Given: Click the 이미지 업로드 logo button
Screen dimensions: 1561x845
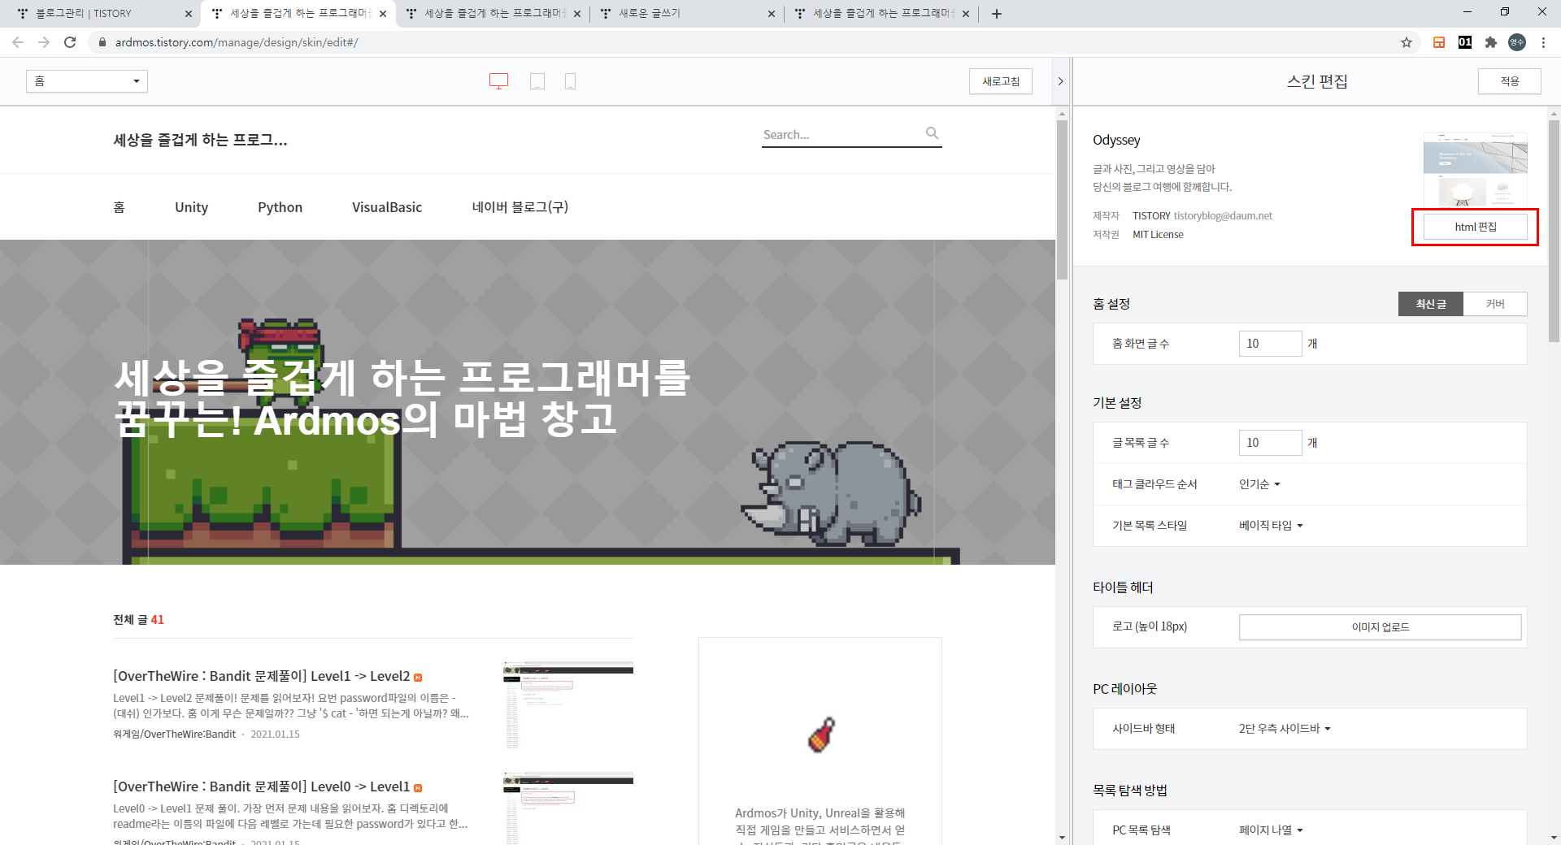Looking at the screenshot, I should coord(1380,627).
